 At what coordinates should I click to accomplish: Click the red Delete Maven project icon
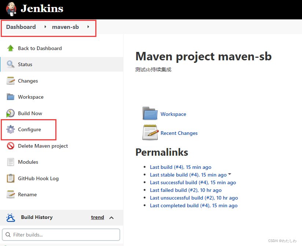pyautogui.click(x=10, y=146)
